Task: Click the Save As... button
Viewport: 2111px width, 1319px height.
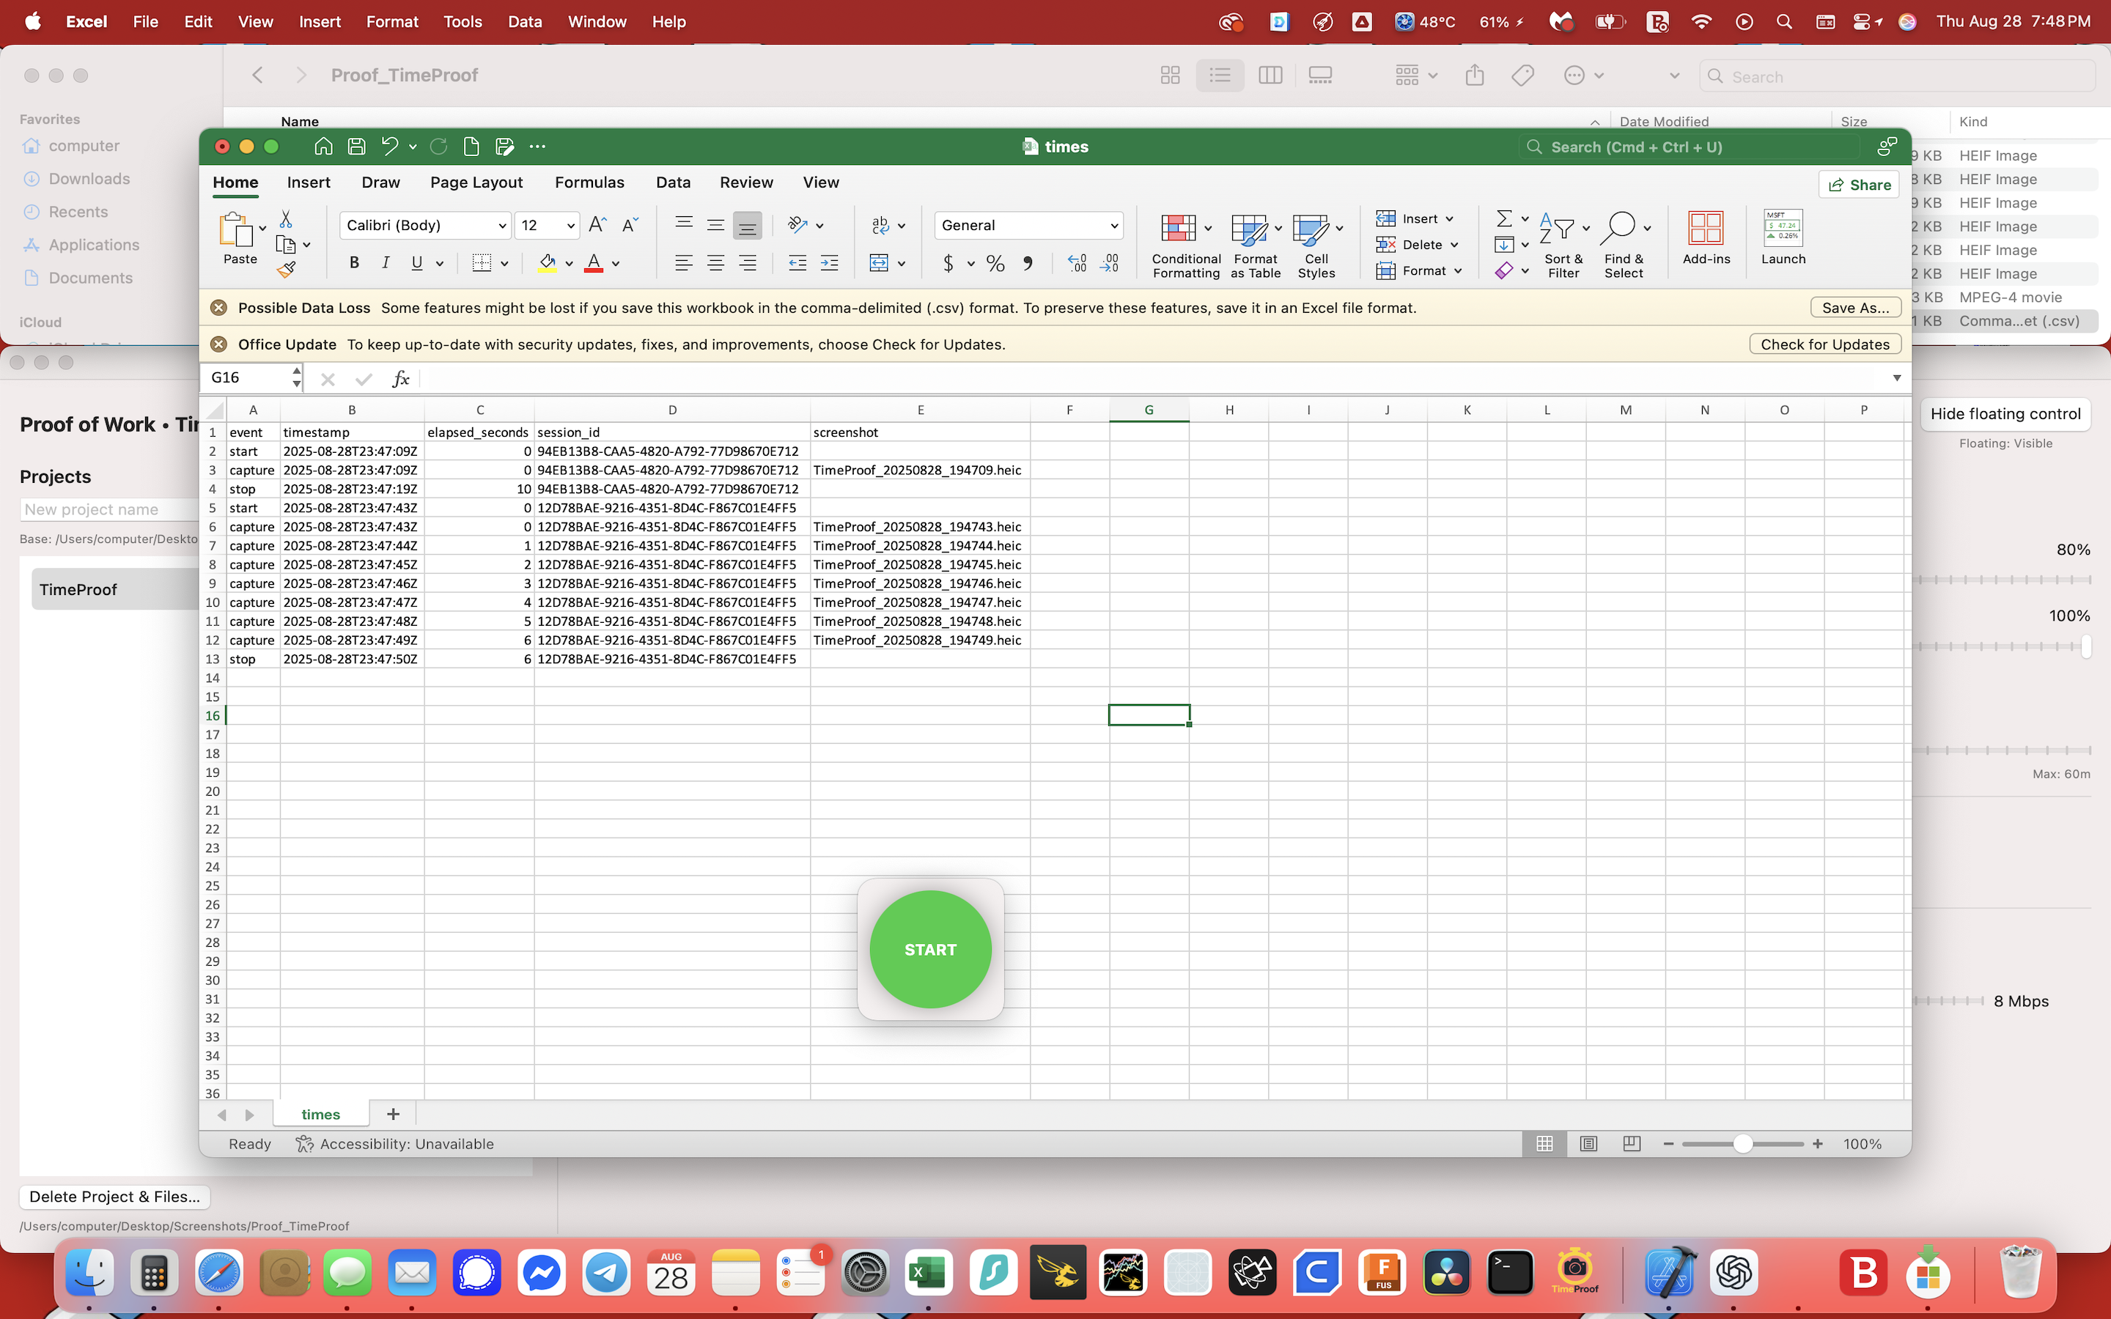Action: [1854, 308]
